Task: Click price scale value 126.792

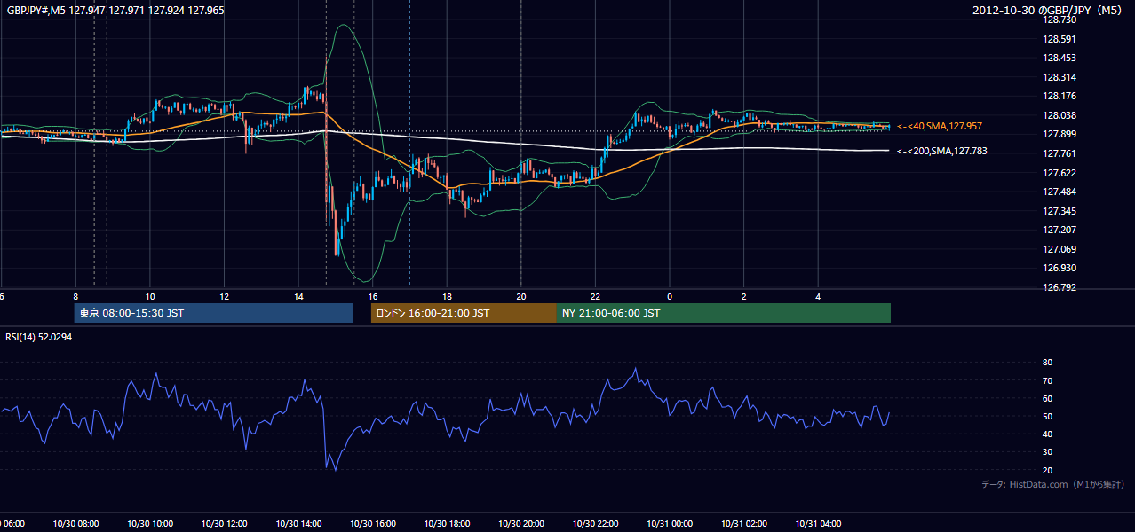Action: [x=1060, y=287]
